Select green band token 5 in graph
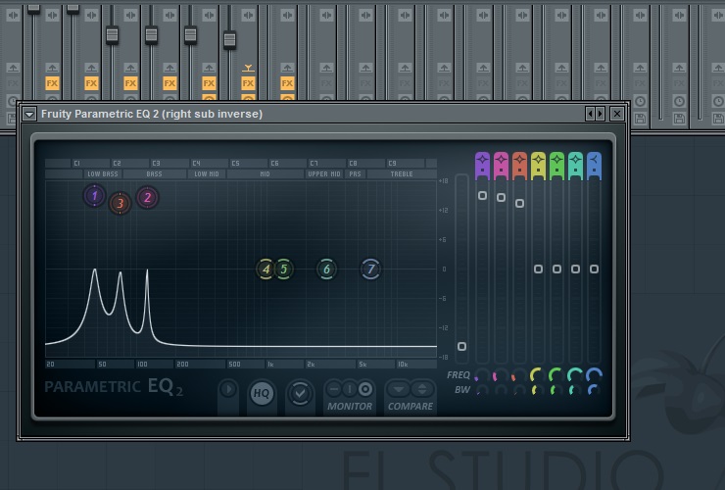The image size is (725, 490). pyautogui.click(x=284, y=269)
